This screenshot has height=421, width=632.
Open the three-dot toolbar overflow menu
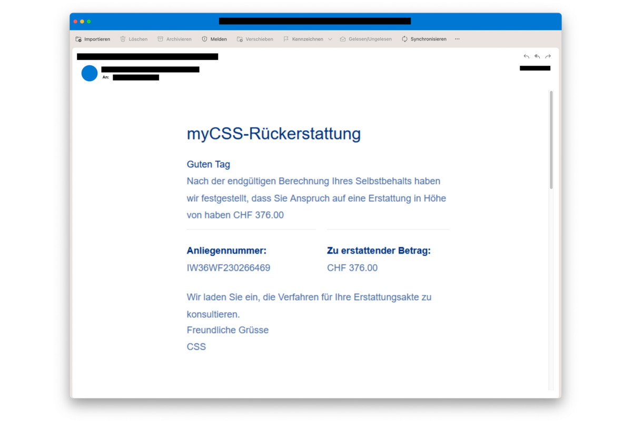coord(457,39)
